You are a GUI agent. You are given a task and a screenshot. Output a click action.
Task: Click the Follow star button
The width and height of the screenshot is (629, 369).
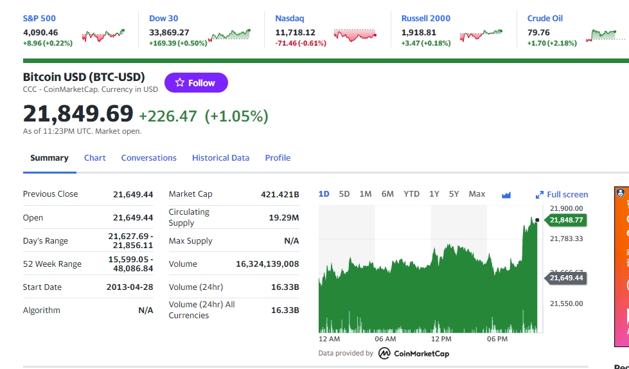(196, 83)
